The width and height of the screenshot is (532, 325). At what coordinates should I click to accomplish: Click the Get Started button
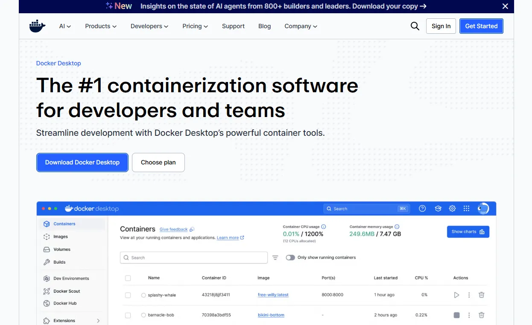(x=482, y=26)
